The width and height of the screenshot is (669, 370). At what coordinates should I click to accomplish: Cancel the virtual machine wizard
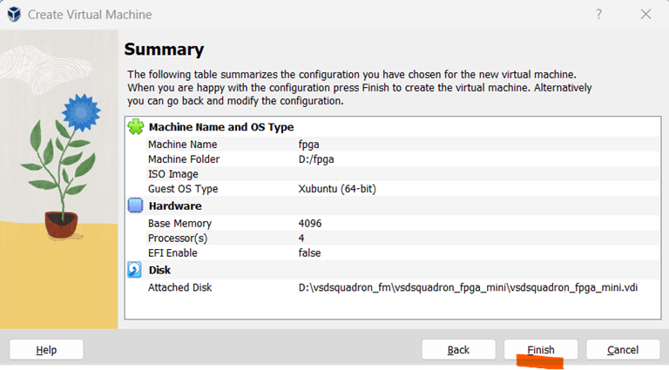tap(623, 350)
